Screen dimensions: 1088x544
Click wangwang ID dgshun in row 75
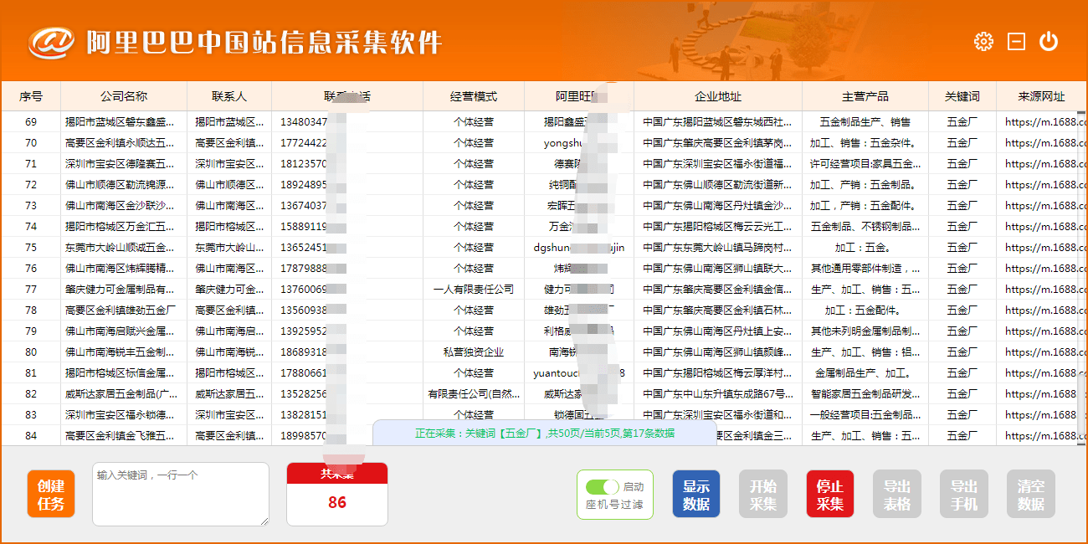[579, 247]
